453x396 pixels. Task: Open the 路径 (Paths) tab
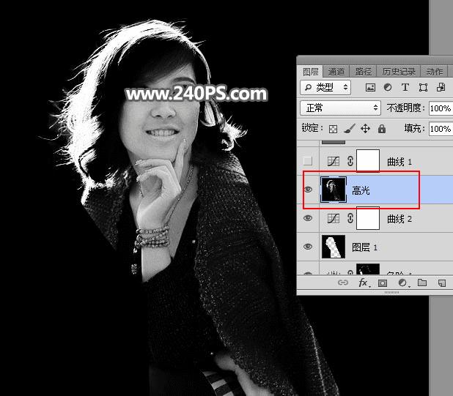point(363,72)
